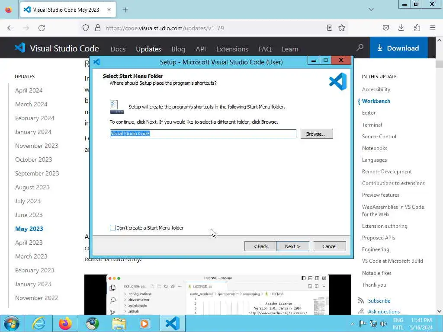Viewport: 443px width, 332px height.
Task: Click the Visual Studio Code logo in header
Action: (x=57, y=48)
